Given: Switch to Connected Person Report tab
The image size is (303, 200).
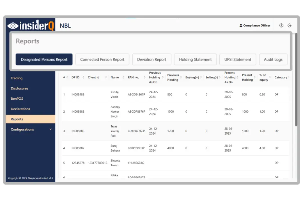Looking at the screenshot, I should (x=102, y=59).
